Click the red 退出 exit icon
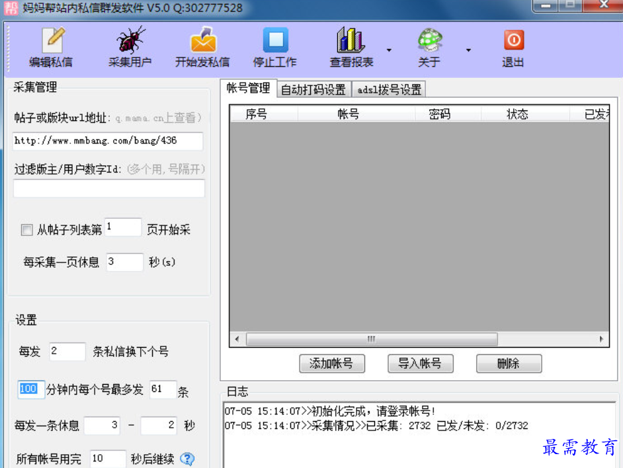 tap(513, 40)
